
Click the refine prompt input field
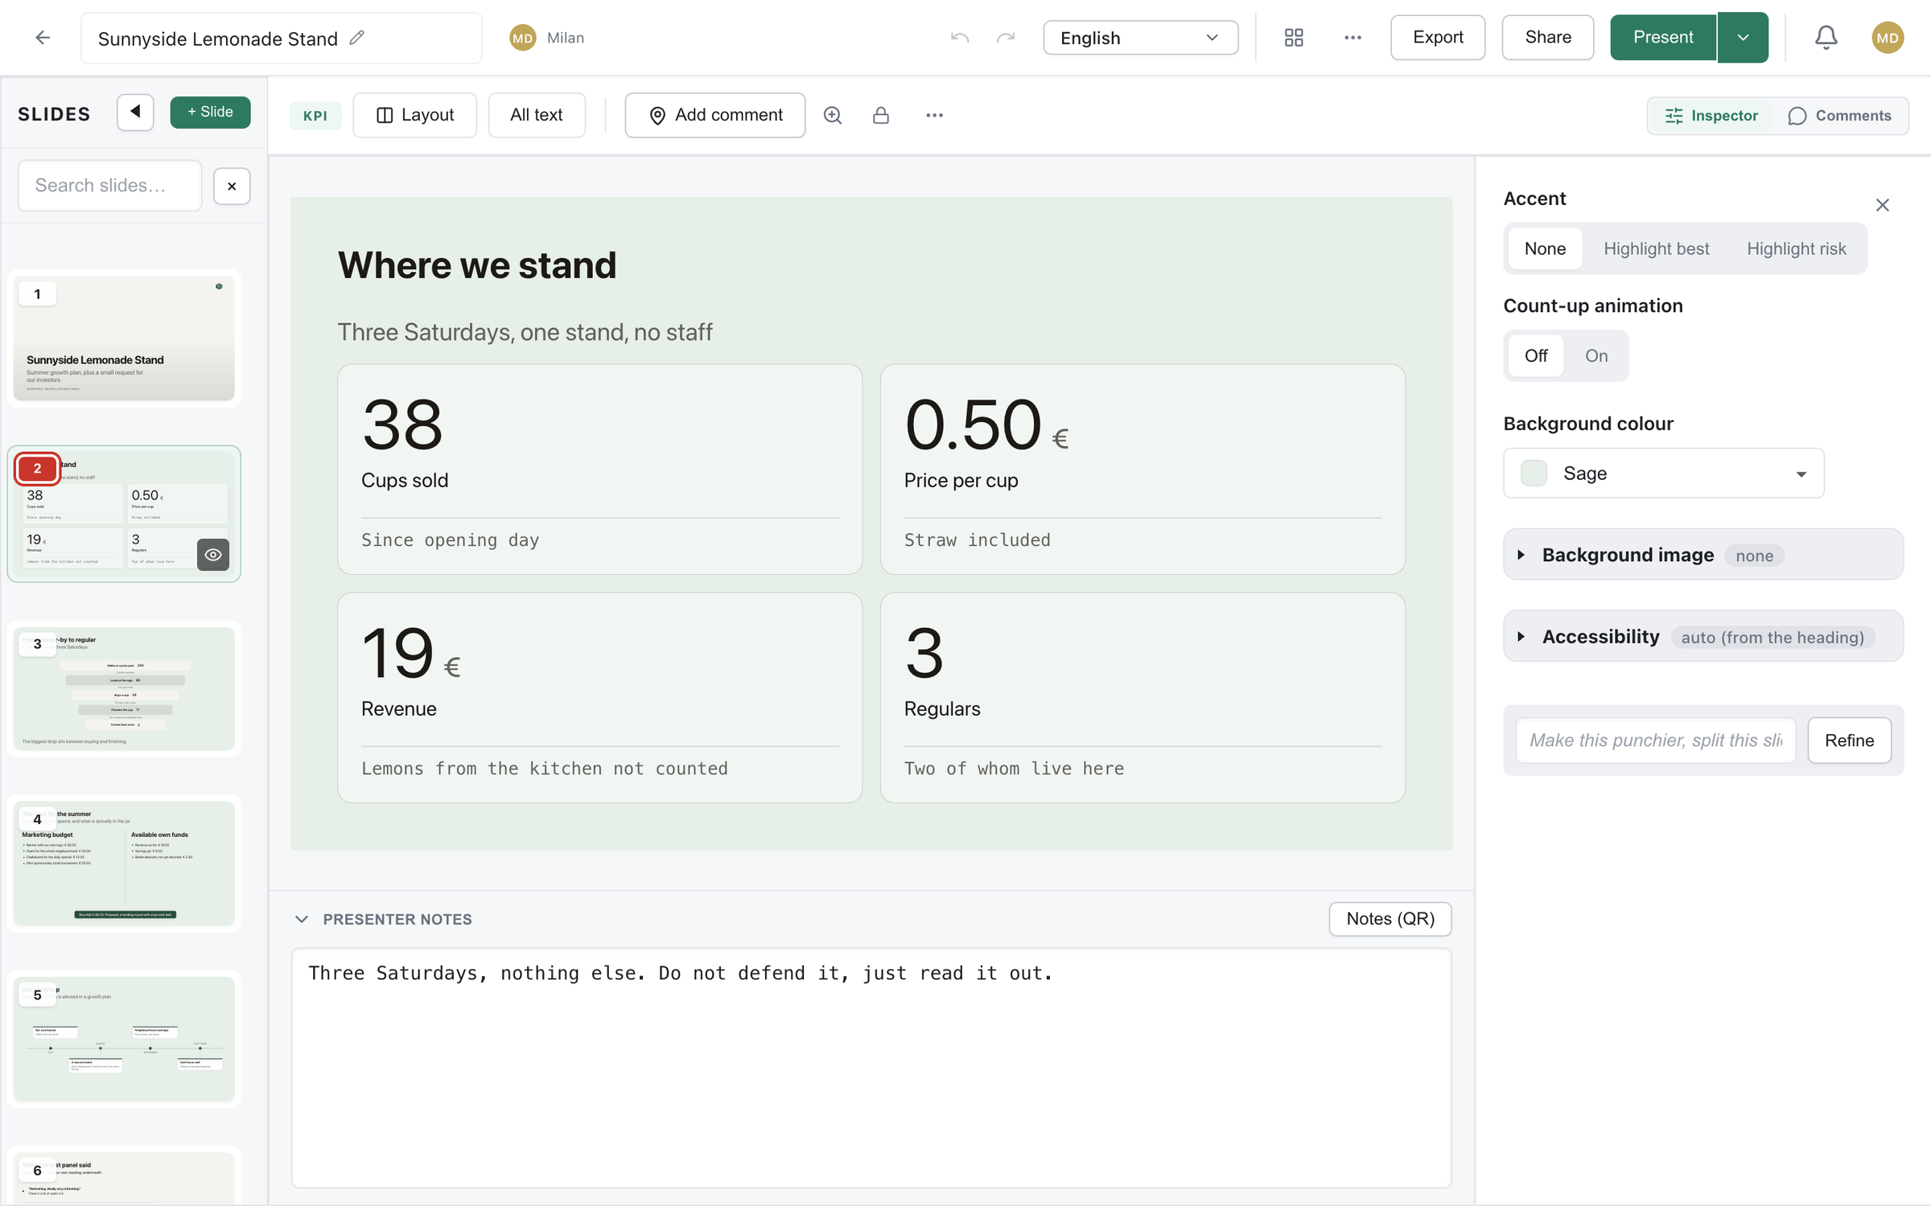coord(1655,740)
